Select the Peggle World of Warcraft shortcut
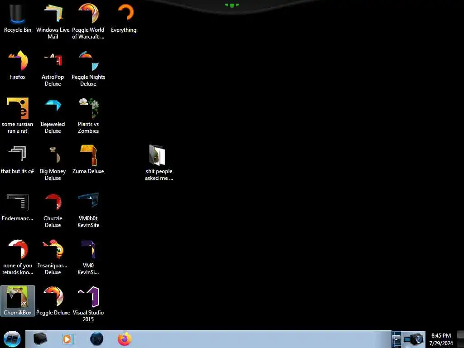Image resolution: width=464 pixels, height=348 pixels. (x=88, y=21)
